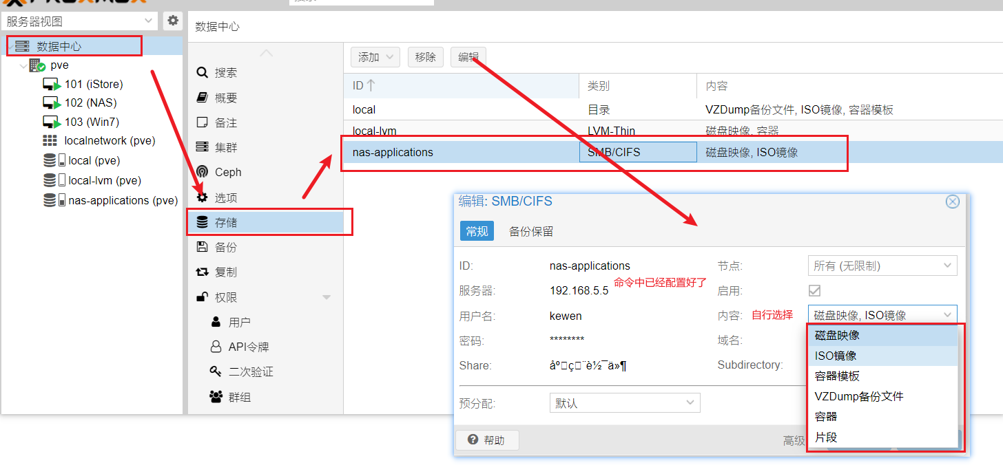Screen dimensions: 1003x465
Task: Collapse the 权限 submenu arrow
Action: (327, 297)
